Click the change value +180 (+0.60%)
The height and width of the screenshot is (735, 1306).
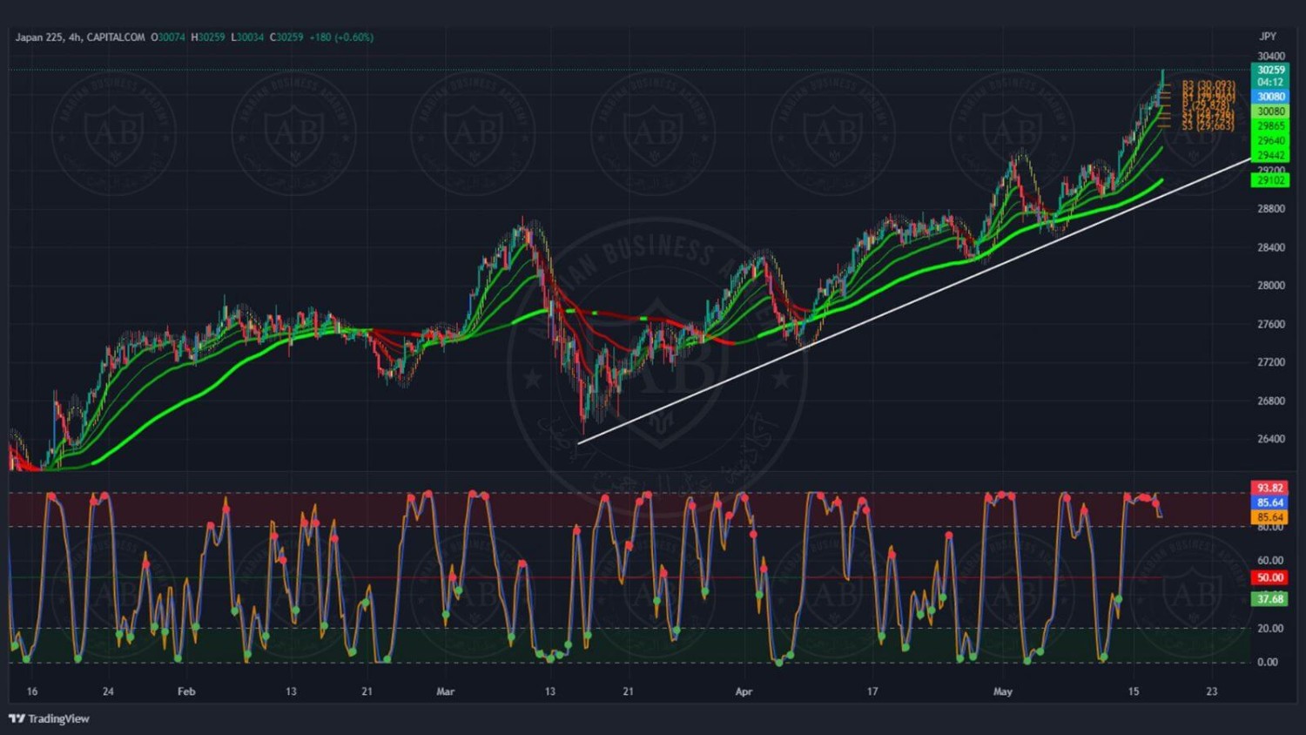(341, 37)
